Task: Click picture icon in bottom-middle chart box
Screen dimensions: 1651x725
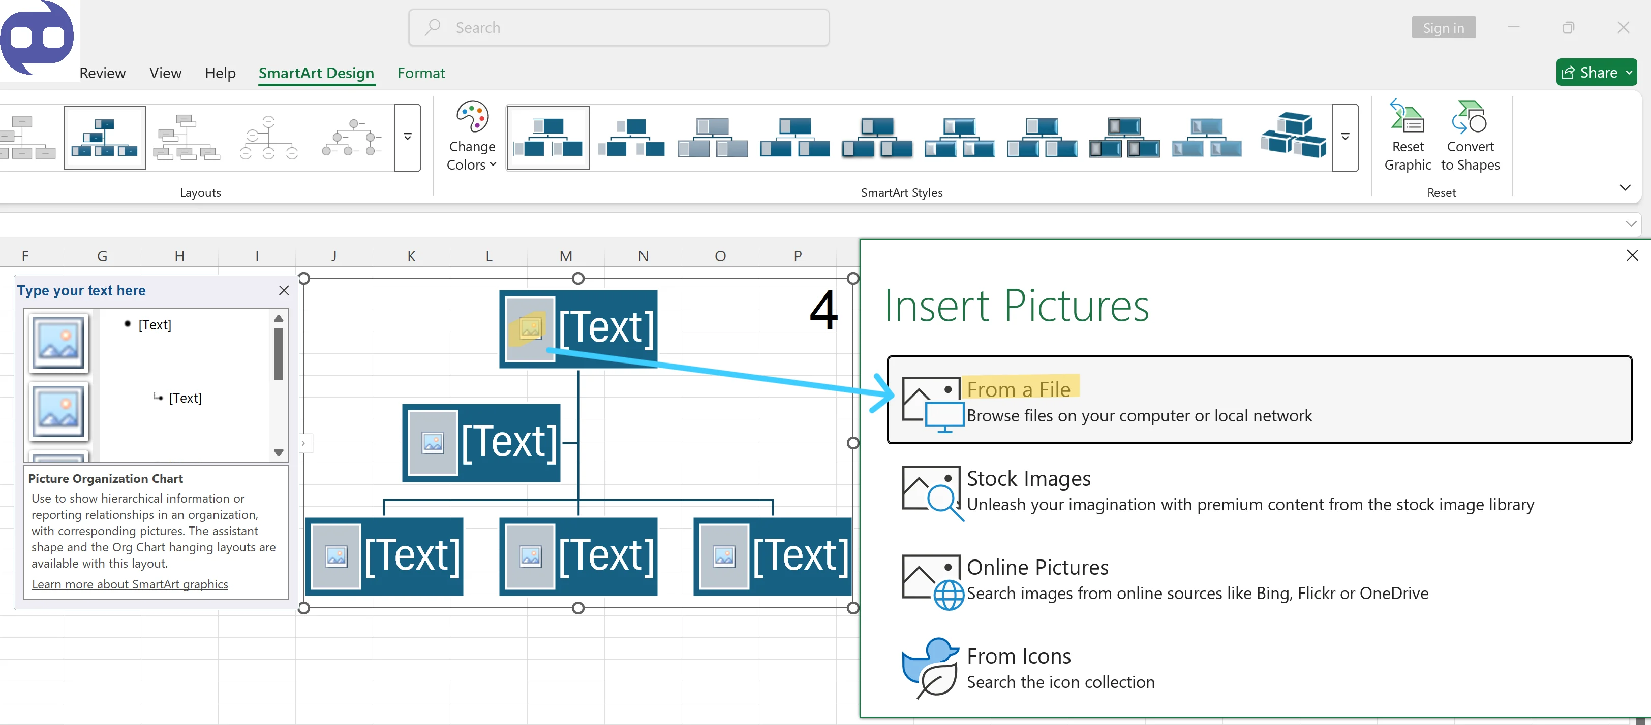Action: coord(530,556)
